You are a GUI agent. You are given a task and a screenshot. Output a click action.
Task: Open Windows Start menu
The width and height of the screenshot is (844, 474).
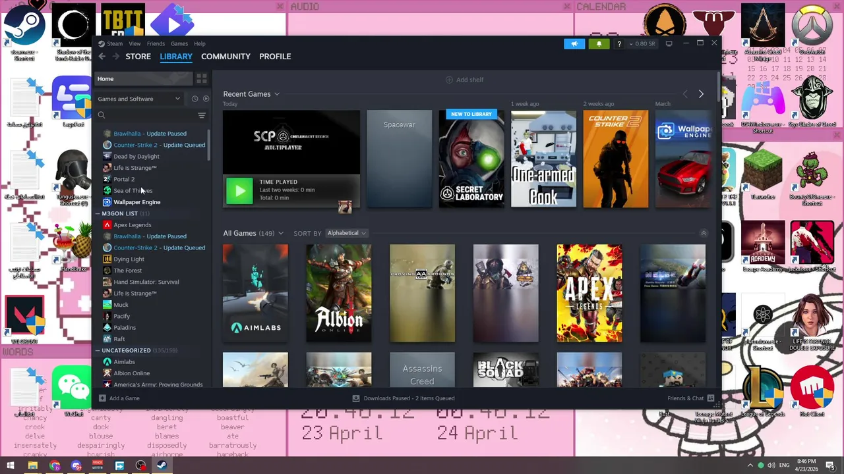[11, 465]
